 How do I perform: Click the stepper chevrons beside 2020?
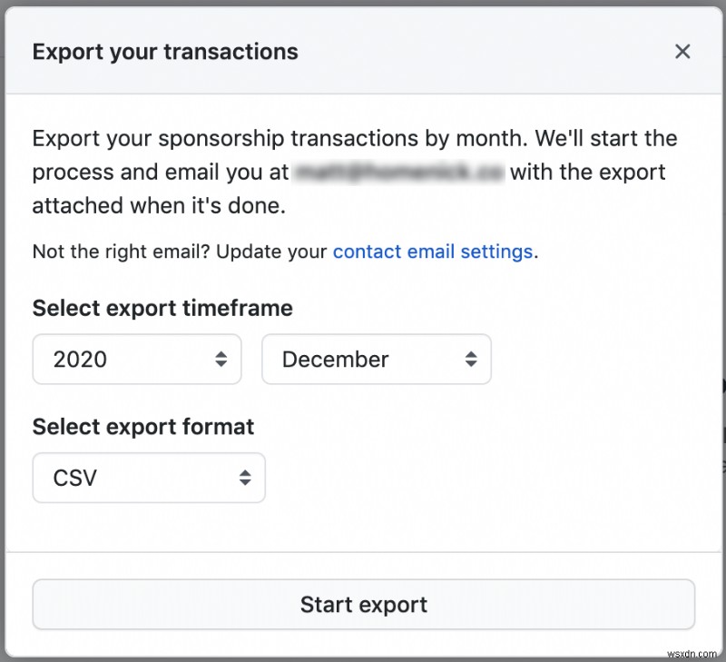[x=221, y=360]
